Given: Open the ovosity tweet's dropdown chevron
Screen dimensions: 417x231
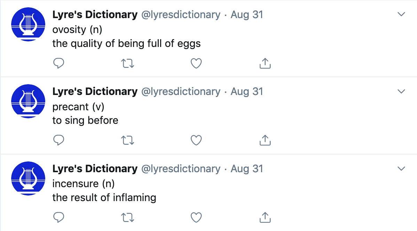Looking at the screenshot, I should (x=401, y=14).
